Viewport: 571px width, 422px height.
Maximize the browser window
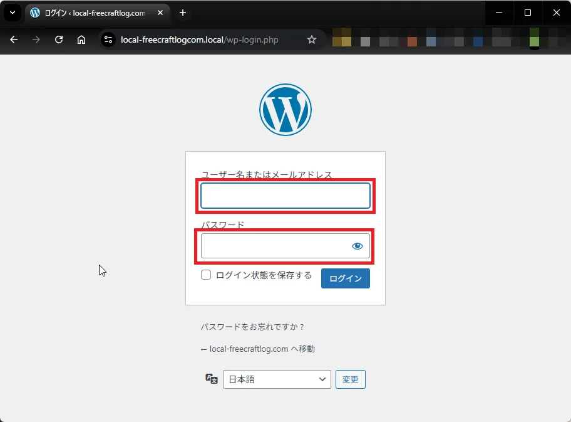(x=528, y=13)
